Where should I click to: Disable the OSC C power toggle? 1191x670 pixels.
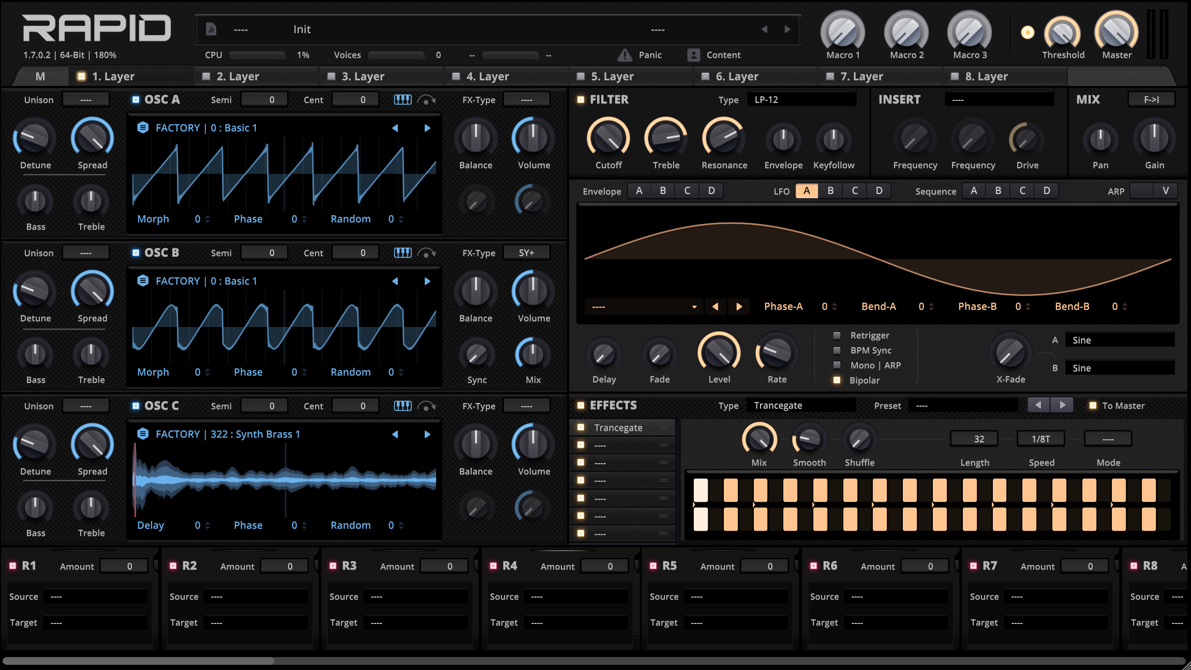pyautogui.click(x=136, y=406)
